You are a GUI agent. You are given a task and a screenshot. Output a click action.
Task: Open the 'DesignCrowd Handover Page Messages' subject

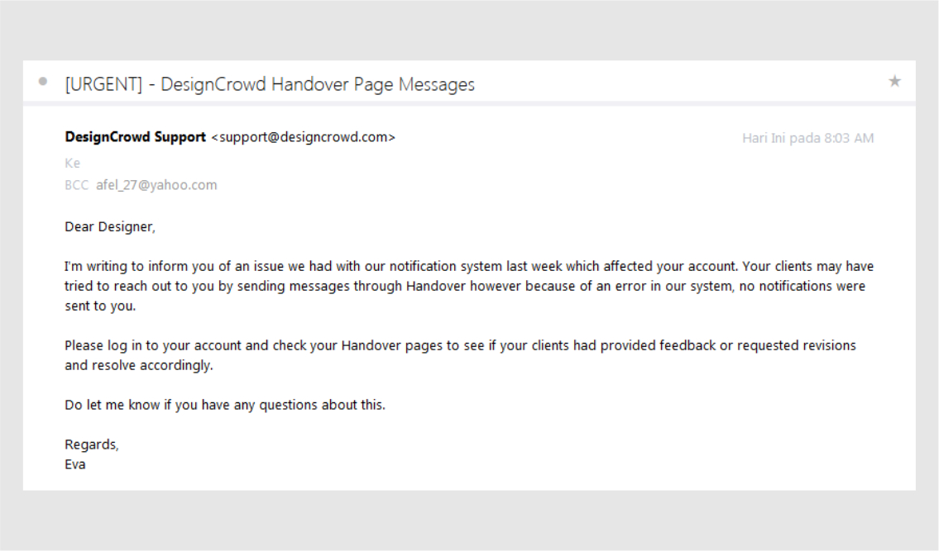318,84
